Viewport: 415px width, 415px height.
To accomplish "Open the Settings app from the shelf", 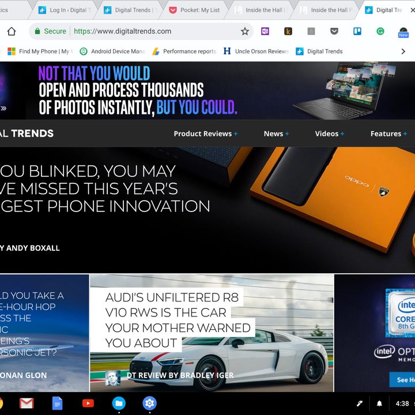I will [149, 403].
